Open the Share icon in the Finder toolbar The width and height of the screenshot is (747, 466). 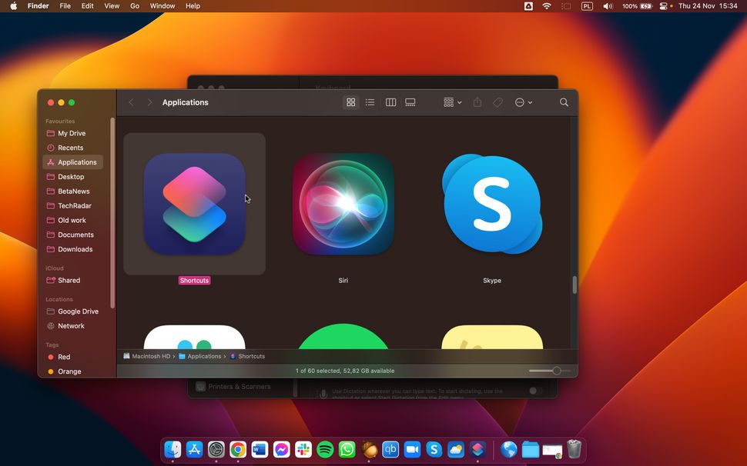[477, 102]
